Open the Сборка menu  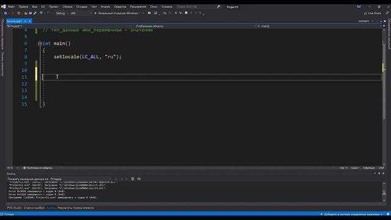pos(67,7)
